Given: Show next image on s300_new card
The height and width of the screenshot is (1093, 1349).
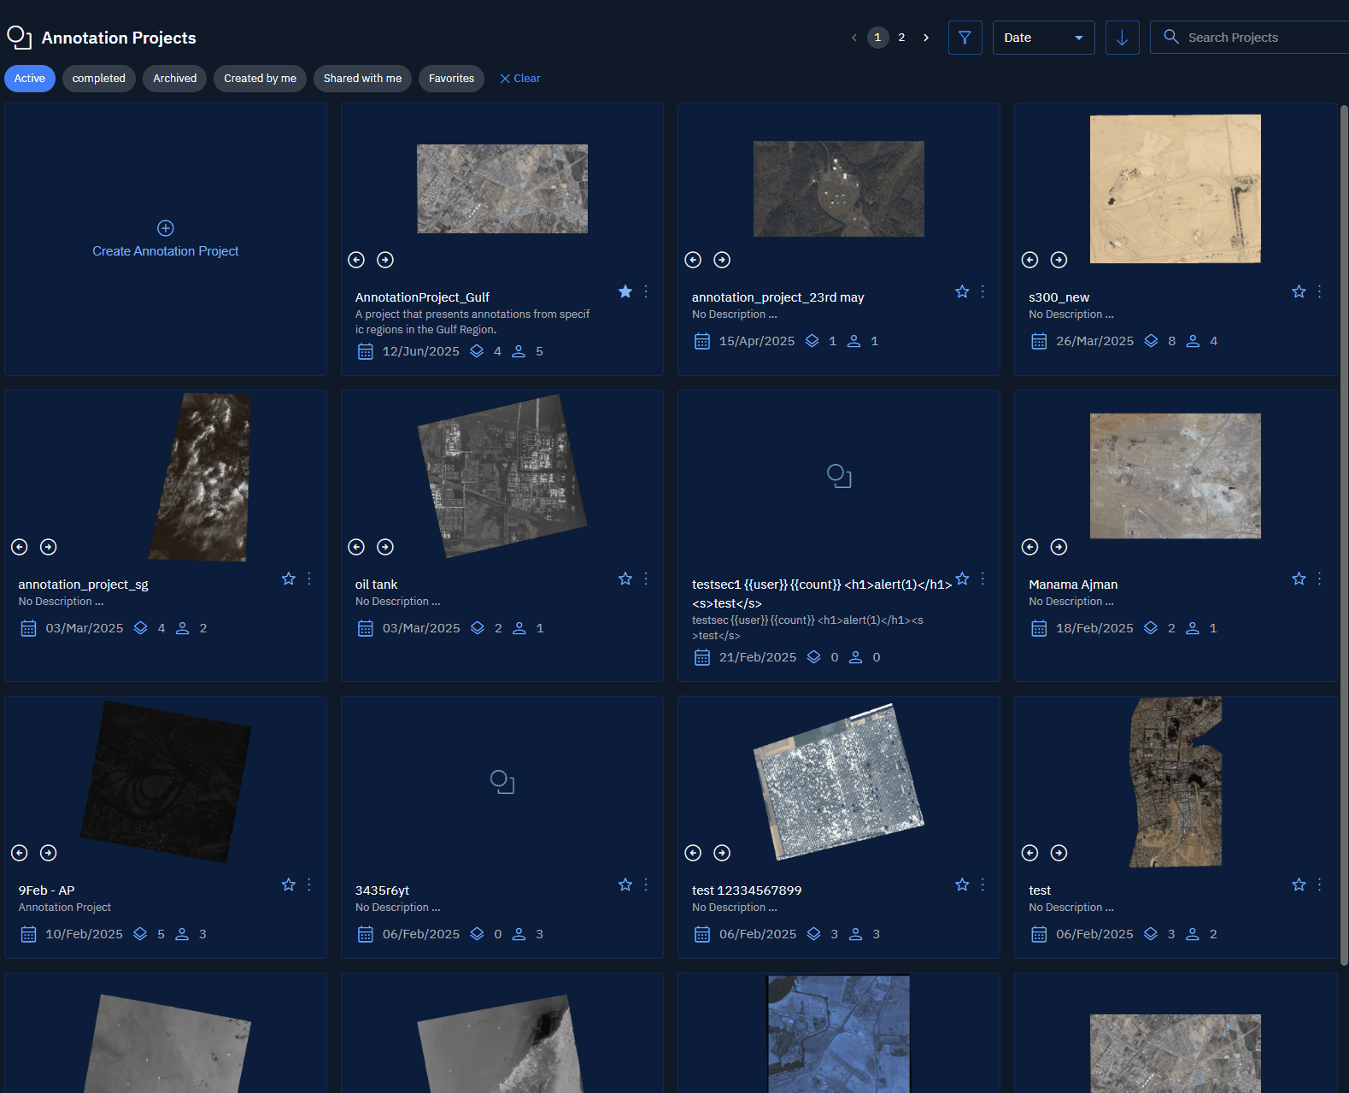Looking at the screenshot, I should pos(1059,260).
